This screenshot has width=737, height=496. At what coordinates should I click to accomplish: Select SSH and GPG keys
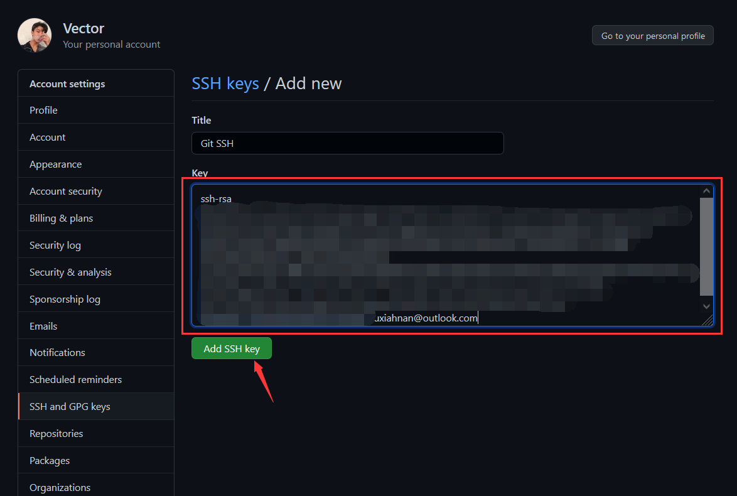click(x=96, y=407)
